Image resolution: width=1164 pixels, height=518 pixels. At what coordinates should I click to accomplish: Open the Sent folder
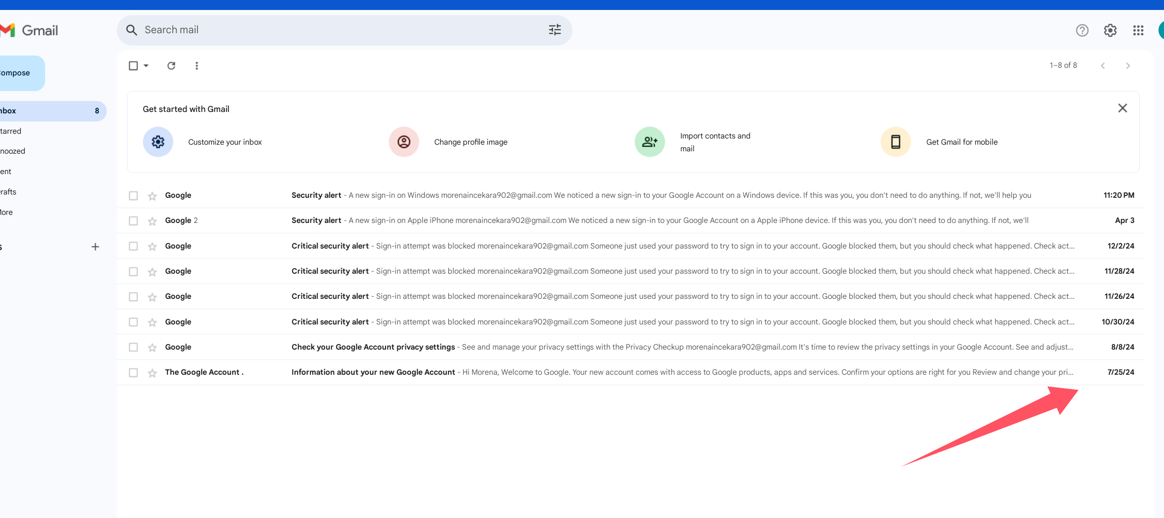[x=6, y=171]
